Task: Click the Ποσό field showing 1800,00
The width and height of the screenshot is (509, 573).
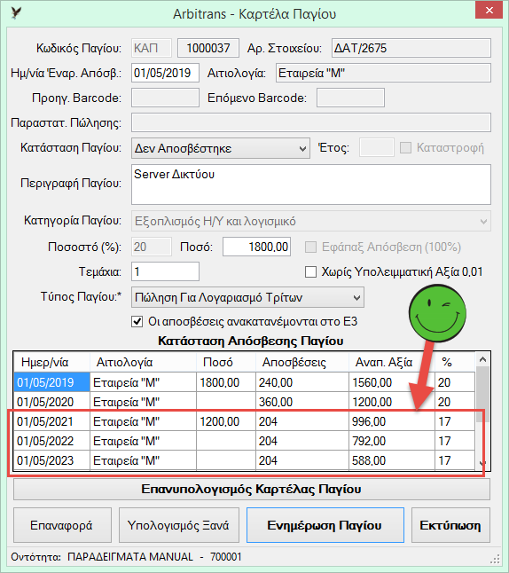Action: tap(257, 247)
